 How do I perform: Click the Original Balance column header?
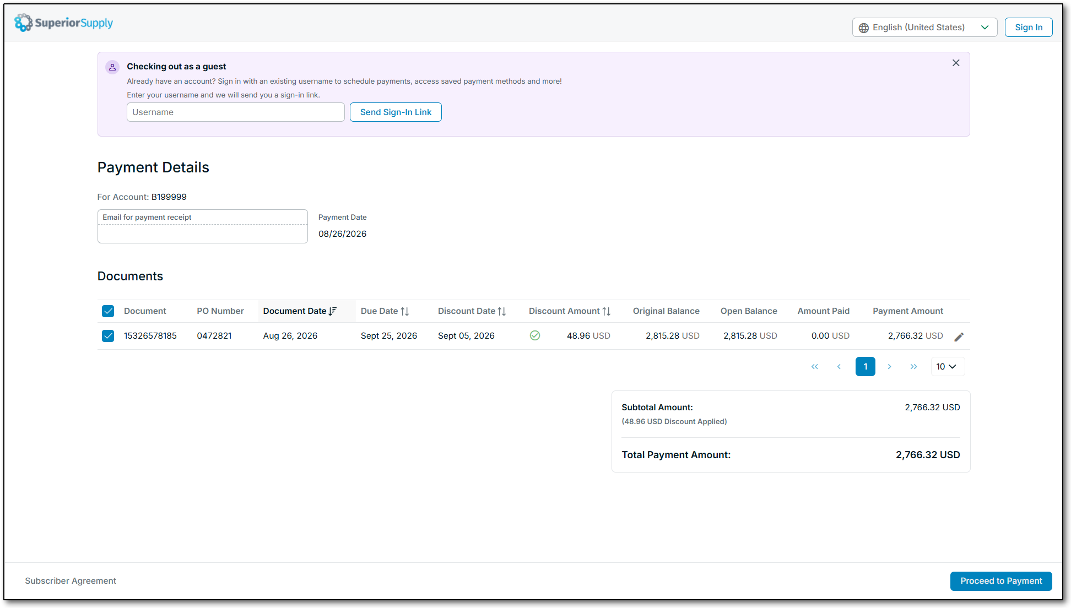(666, 311)
